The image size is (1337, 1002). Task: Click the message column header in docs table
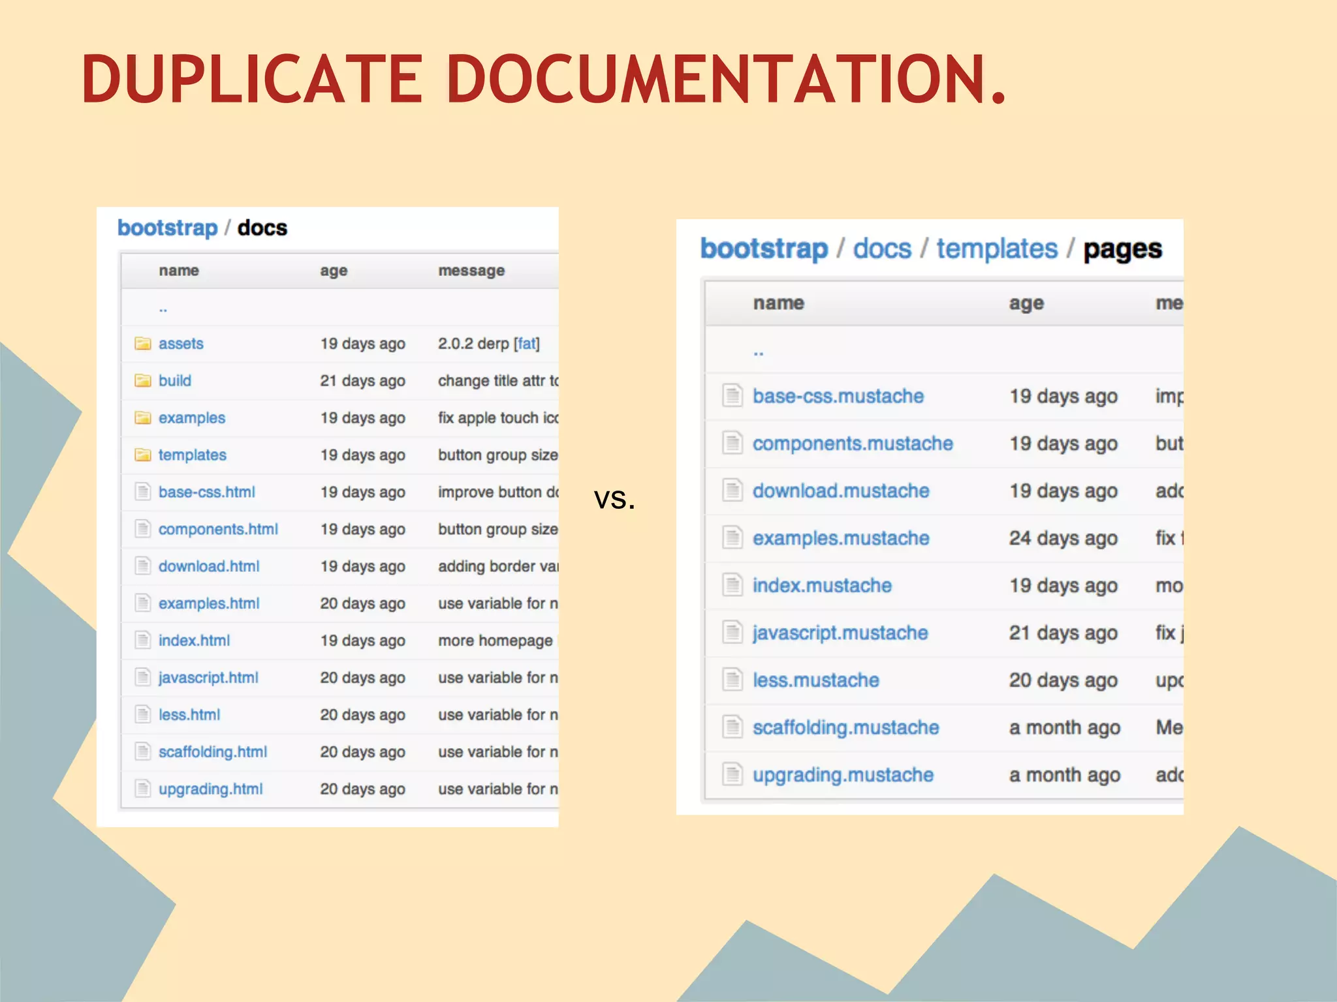(x=471, y=271)
